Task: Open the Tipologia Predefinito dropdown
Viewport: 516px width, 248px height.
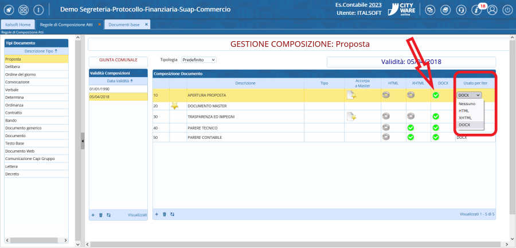Action: pos(198,59)
